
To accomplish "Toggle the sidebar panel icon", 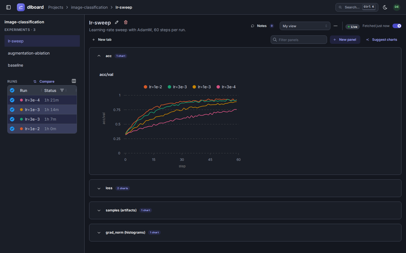I will [8, 7].
